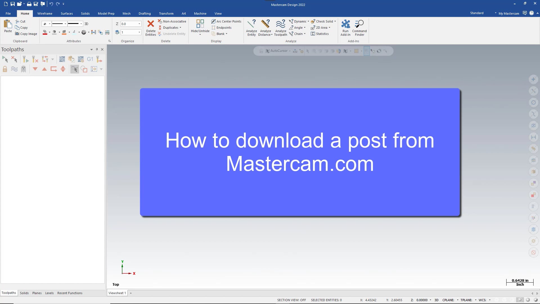The width and height of the screenshot is (540, 304).
Task: Click the Undo arrow in quick access
Action: [51, 4]
